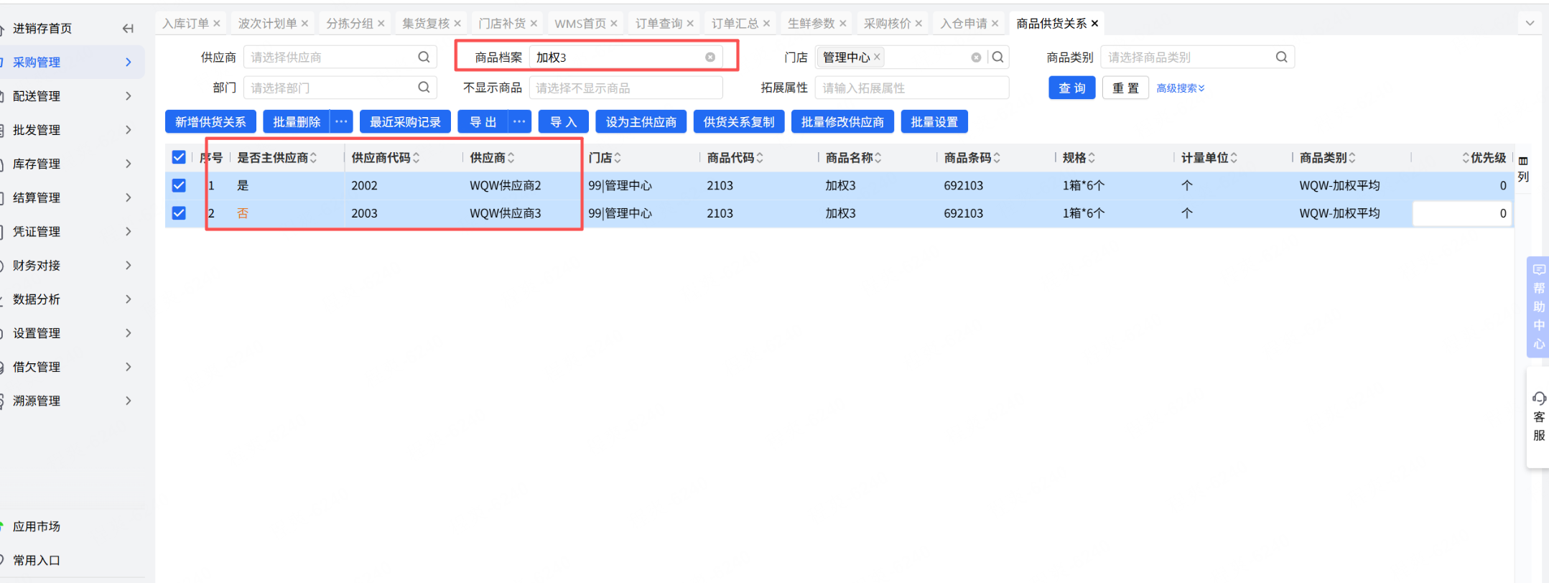Sort by 计量单位 column
Image resolution: width=1549 pixels, height=583 pixels.
click(x=1234, y=158)
